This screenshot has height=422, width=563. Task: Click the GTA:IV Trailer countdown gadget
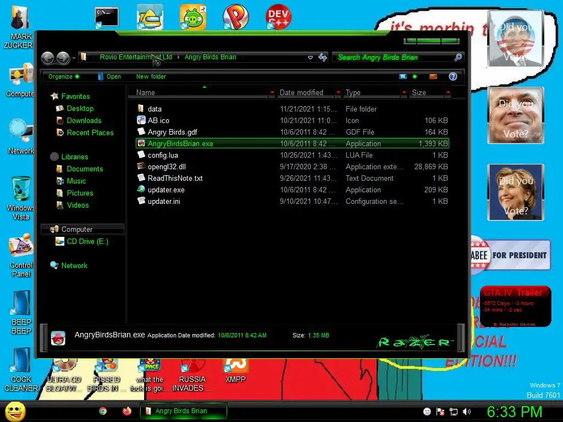click(515, 306)
